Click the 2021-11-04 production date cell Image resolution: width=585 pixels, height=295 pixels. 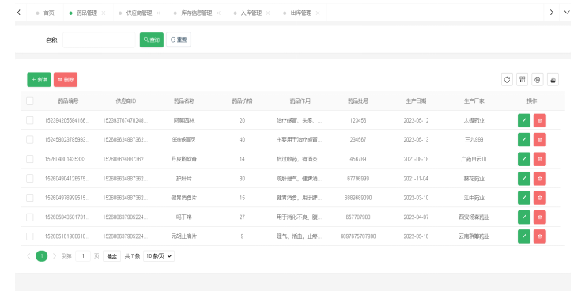416,179
